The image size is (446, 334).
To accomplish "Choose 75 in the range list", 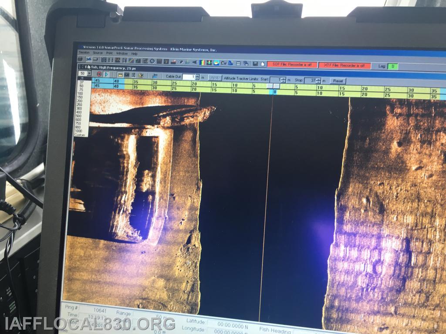I will pos(81,90).
